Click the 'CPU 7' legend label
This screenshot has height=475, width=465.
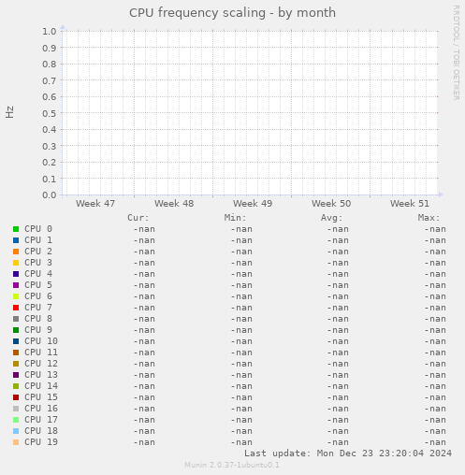(x=38, y=308)
